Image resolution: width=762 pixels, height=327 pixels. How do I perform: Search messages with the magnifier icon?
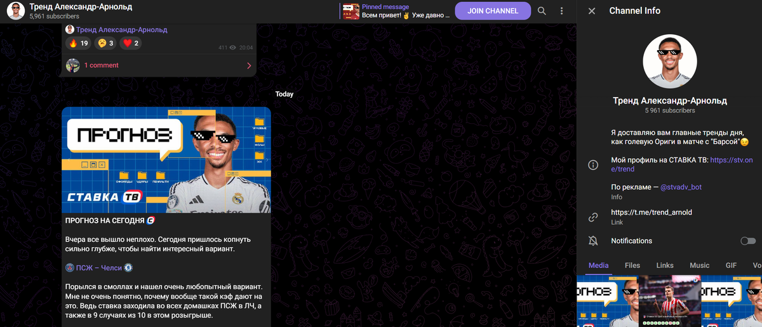point(542,11)
